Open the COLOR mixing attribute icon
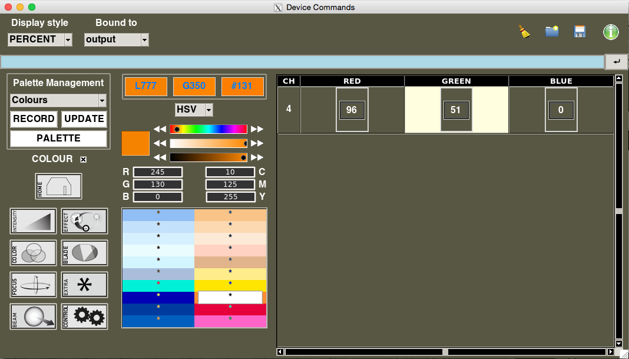Screen dimensions: 629x359 (34, 253)
